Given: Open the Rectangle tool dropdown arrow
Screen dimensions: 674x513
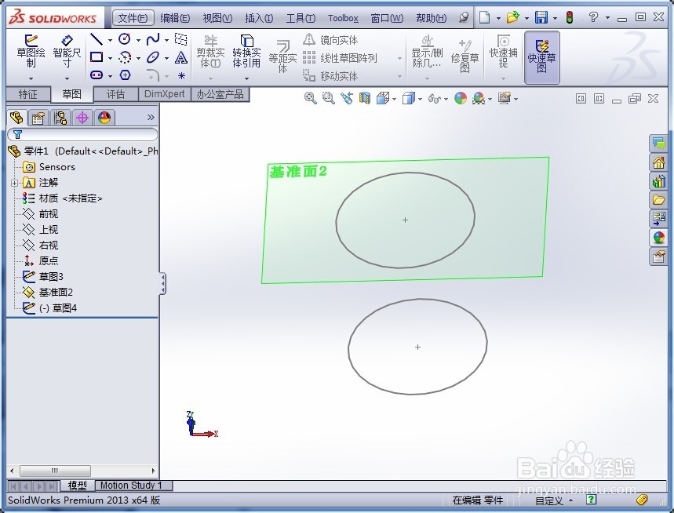Looking at the screenshot, I should pos(110,58).
